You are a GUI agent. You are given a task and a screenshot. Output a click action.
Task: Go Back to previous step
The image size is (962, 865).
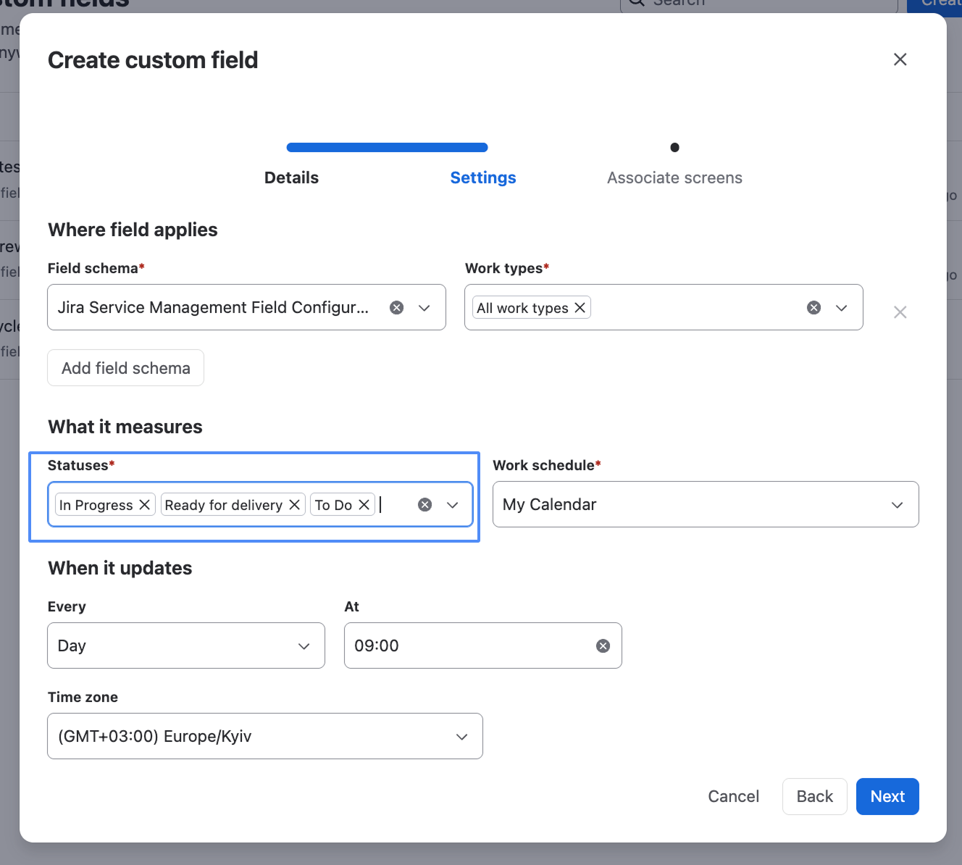[x=815, y=797]
